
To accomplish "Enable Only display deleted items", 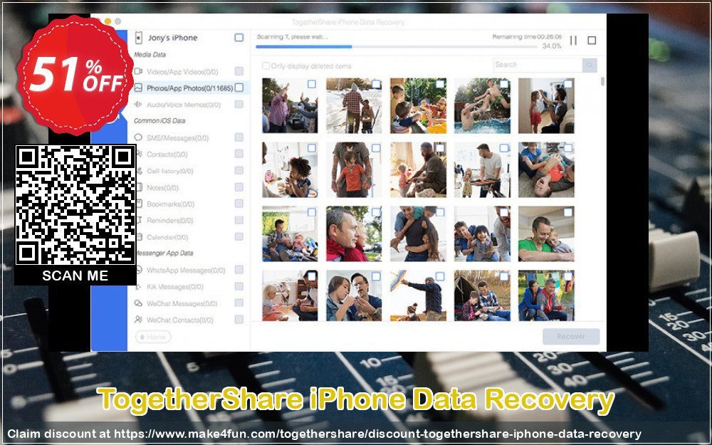I will coord(266,66).
